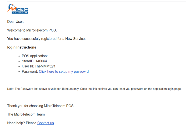Click 'application login page' at note's end
The width and height of the screenshot is (186, 127).
167,89
